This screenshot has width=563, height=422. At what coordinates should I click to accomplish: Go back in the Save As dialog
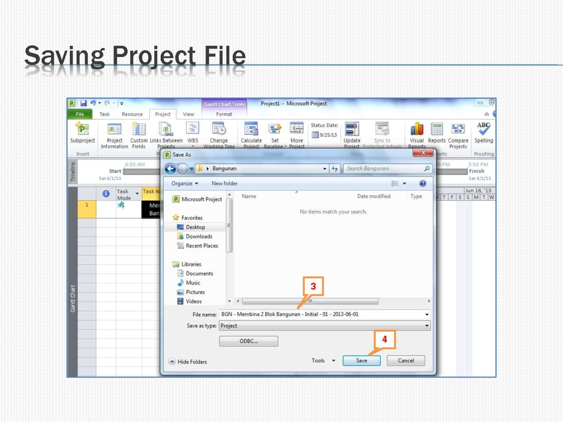pos(170,169)
